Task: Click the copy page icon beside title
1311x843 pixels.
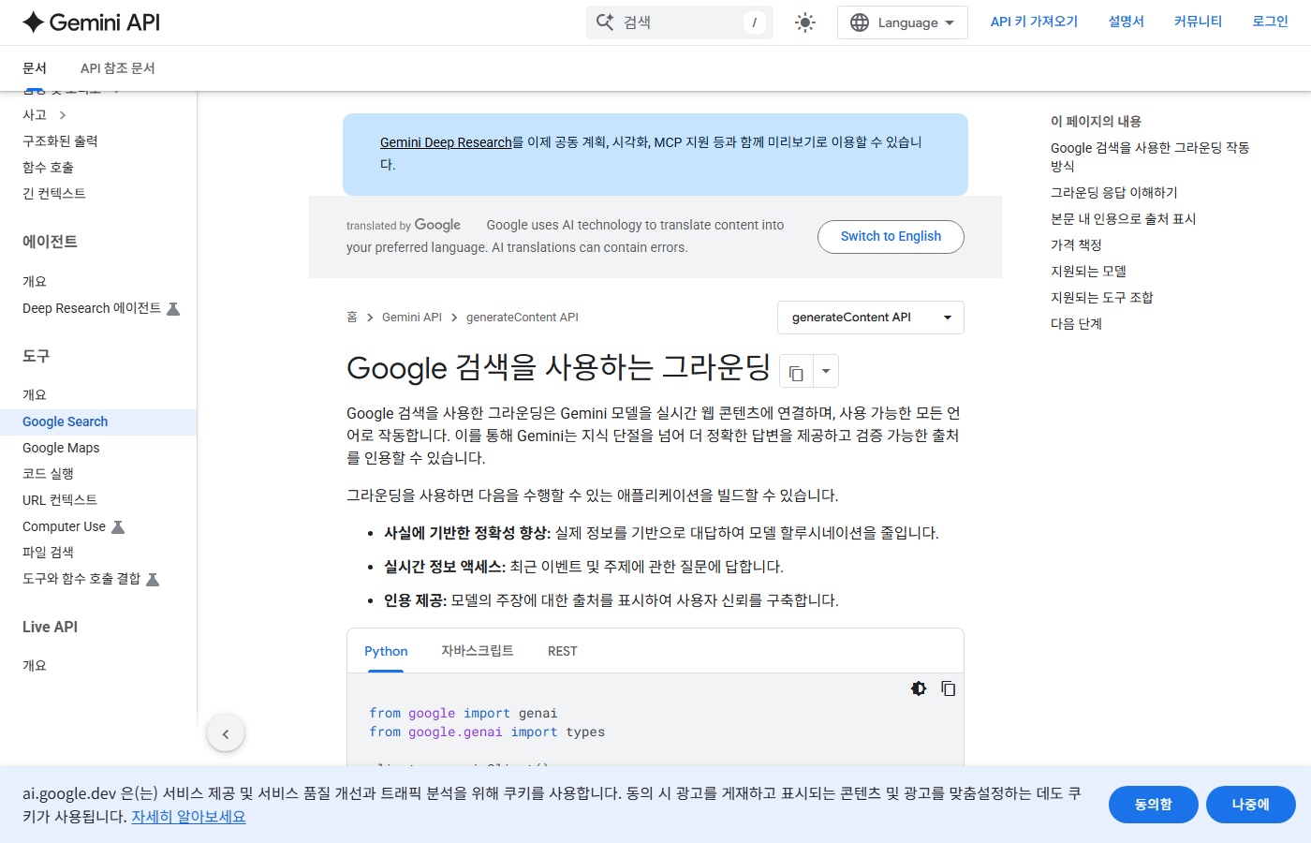Action: [x=797, y=372]
